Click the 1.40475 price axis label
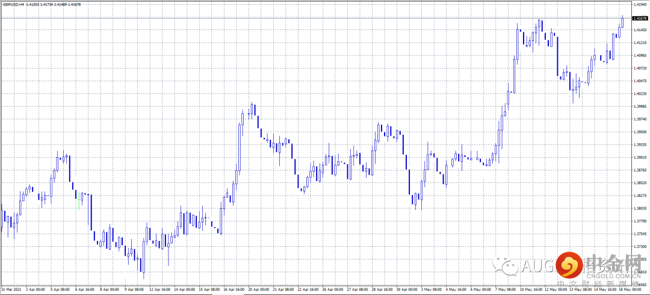Image resolution: width=650 pixels, height=295 pixels. click(640, 81)
